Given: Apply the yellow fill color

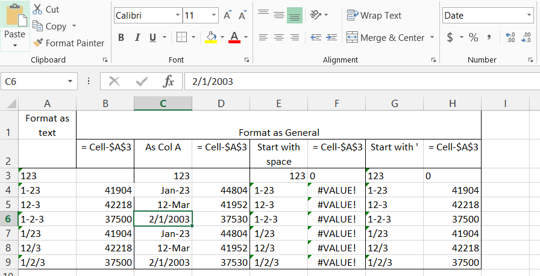Looking at the screenshot, I should 211,37.
